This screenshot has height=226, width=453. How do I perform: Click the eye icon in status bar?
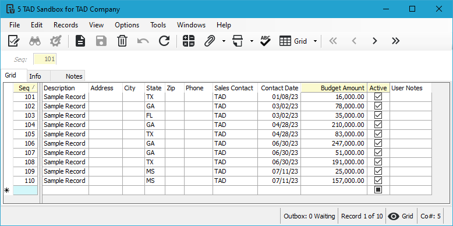394,216
